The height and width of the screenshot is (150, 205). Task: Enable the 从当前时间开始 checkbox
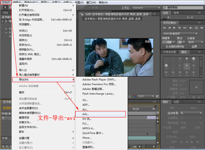coord(163,46)
